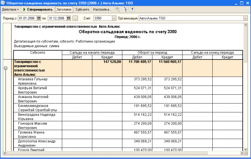251x159 pixels.
Task: Click the total credit balance 147 520,00
Action: coord(112,62)
